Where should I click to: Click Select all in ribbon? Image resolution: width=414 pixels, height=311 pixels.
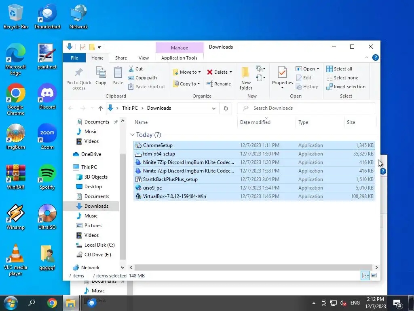tap(339, 69)
